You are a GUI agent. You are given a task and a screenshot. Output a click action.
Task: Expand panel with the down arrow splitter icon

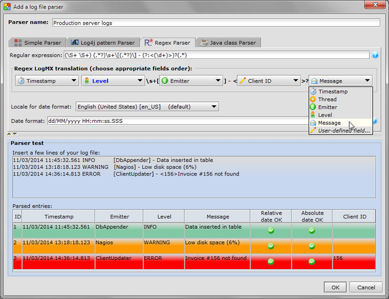[15, 134]
